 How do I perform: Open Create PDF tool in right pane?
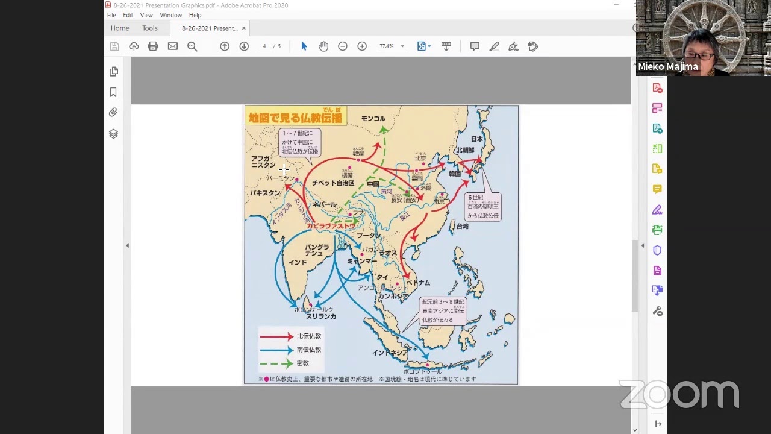click(657, 88)
